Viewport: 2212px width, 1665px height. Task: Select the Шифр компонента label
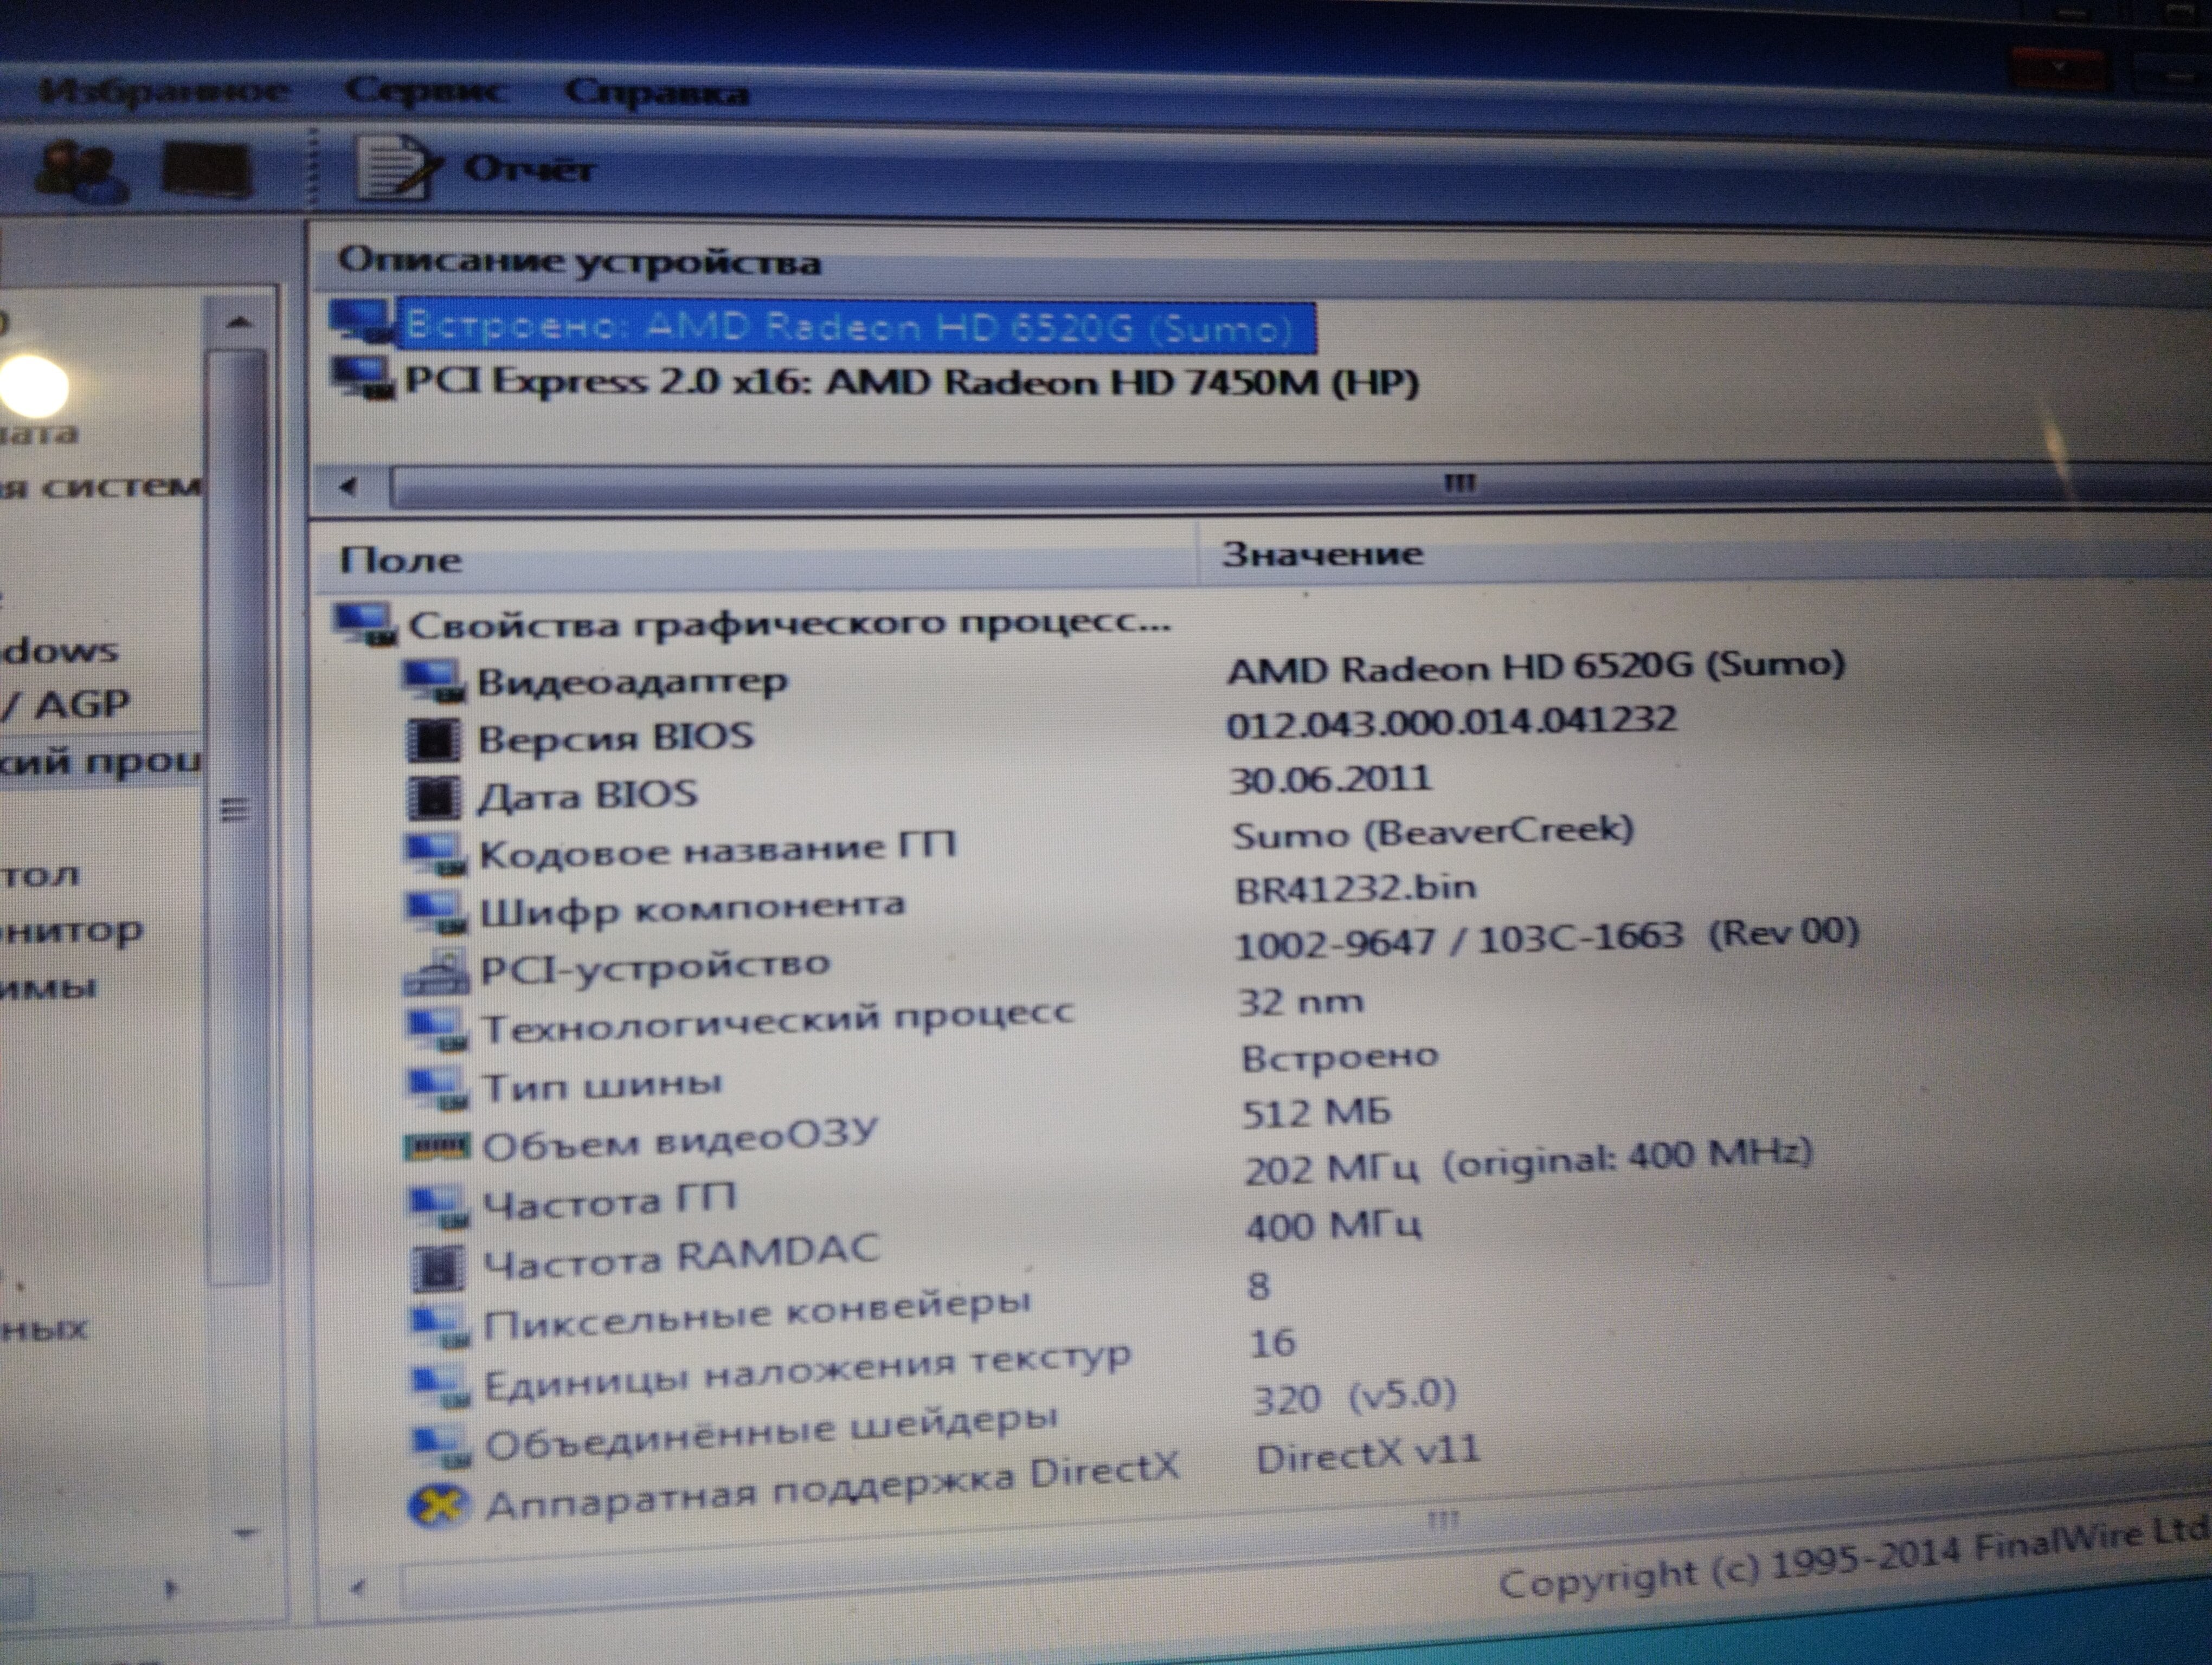tap(693, 909)
